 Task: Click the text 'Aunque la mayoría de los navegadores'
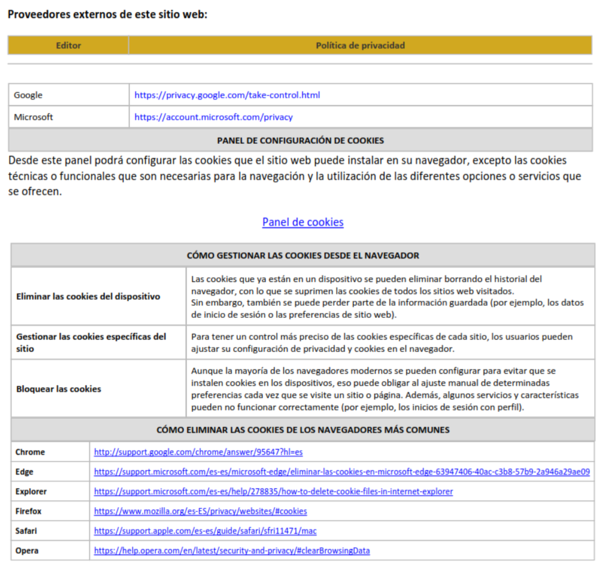385,389
